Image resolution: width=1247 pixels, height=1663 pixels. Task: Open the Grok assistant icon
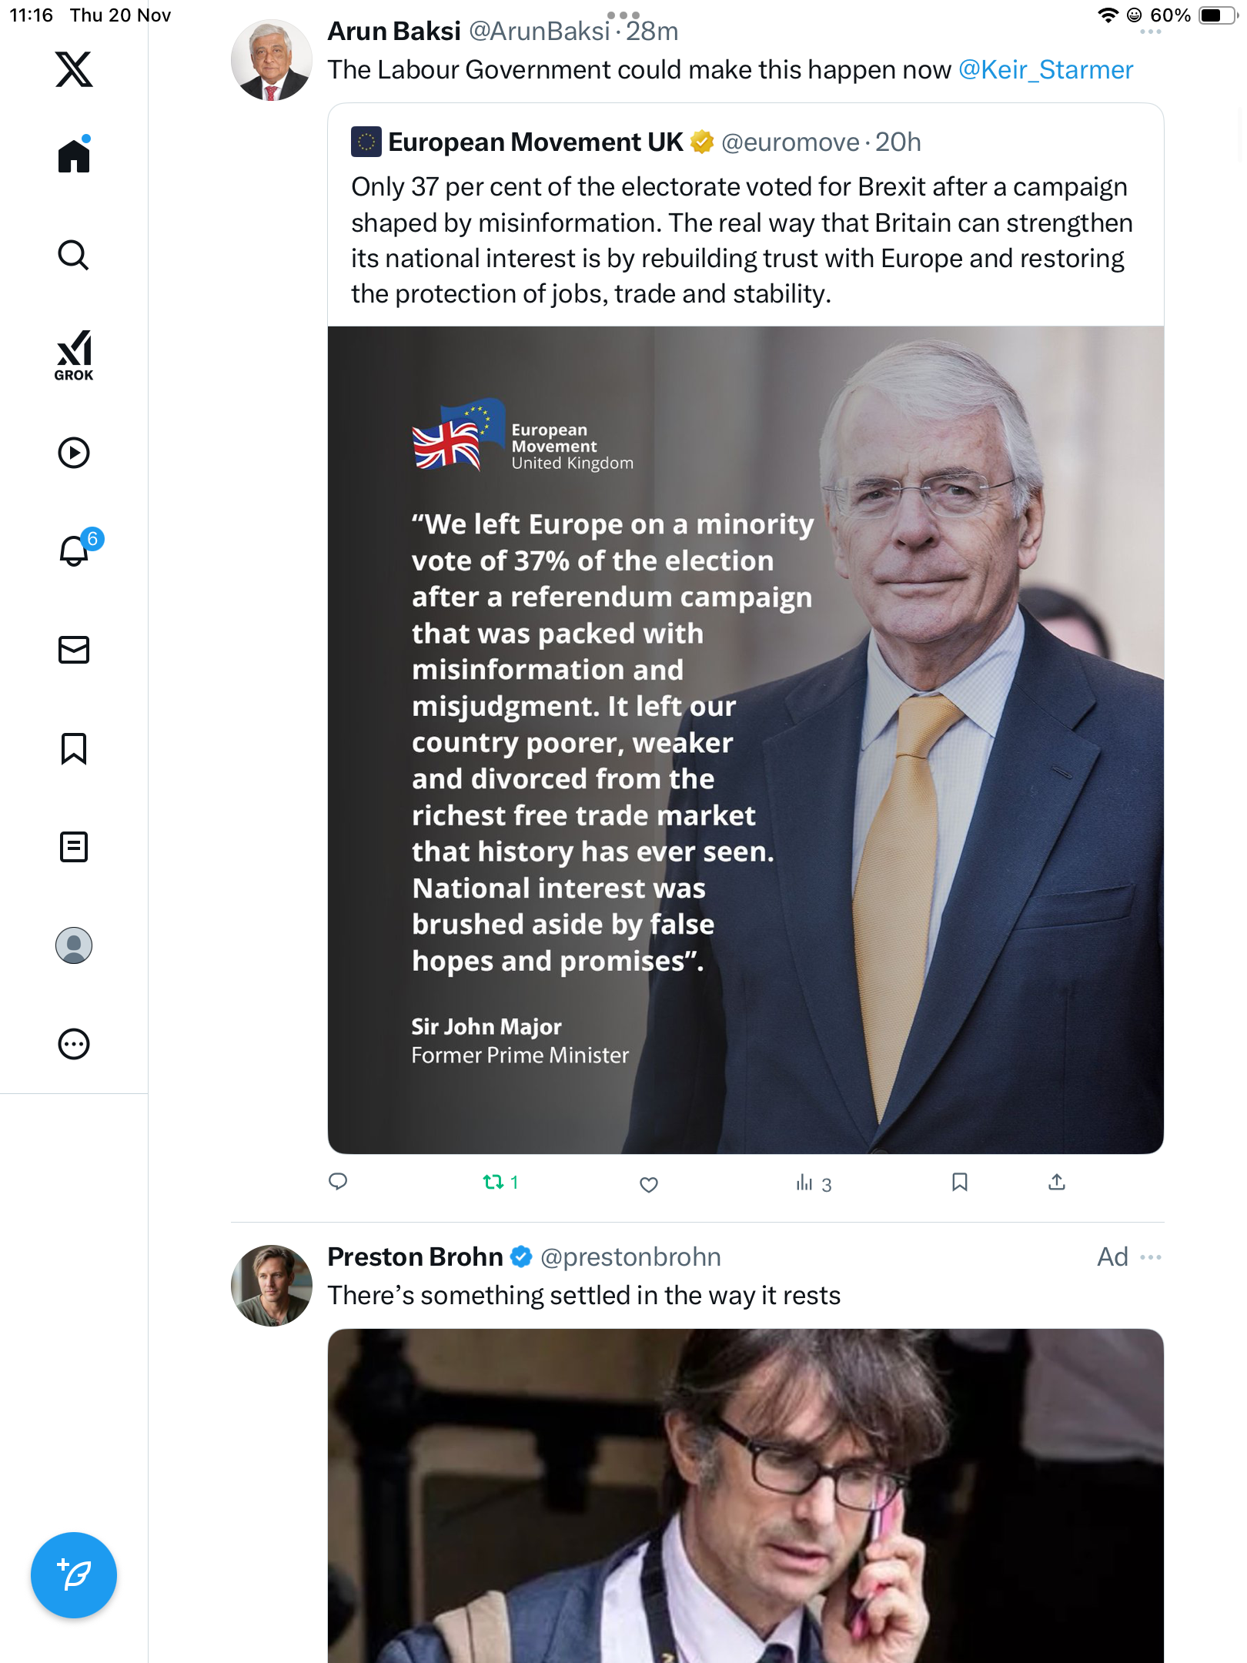(74, 355)
